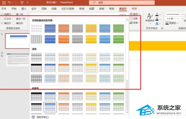Open the 效果 effects dropdown
The height and width of the screenshot is (119, 186).
[x=135, y=23]
